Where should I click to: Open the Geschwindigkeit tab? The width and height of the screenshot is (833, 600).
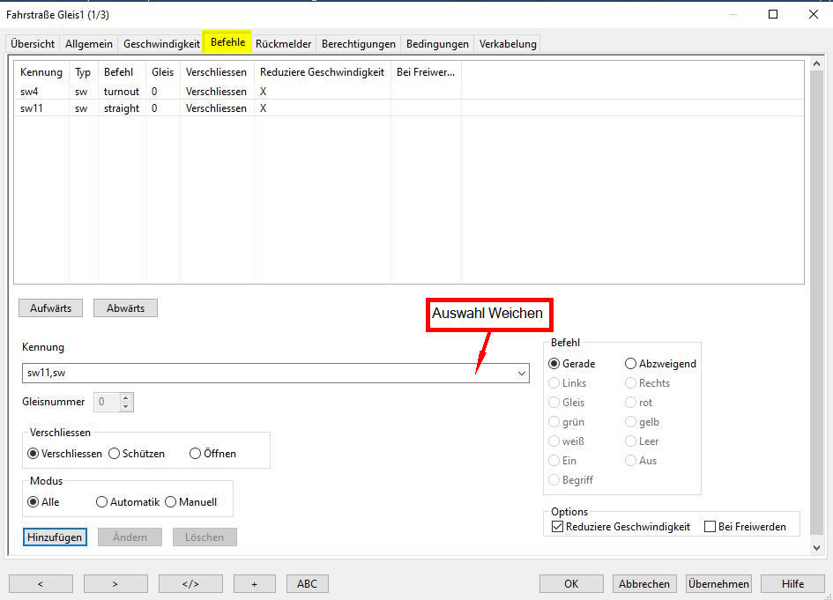pos(161,44)
